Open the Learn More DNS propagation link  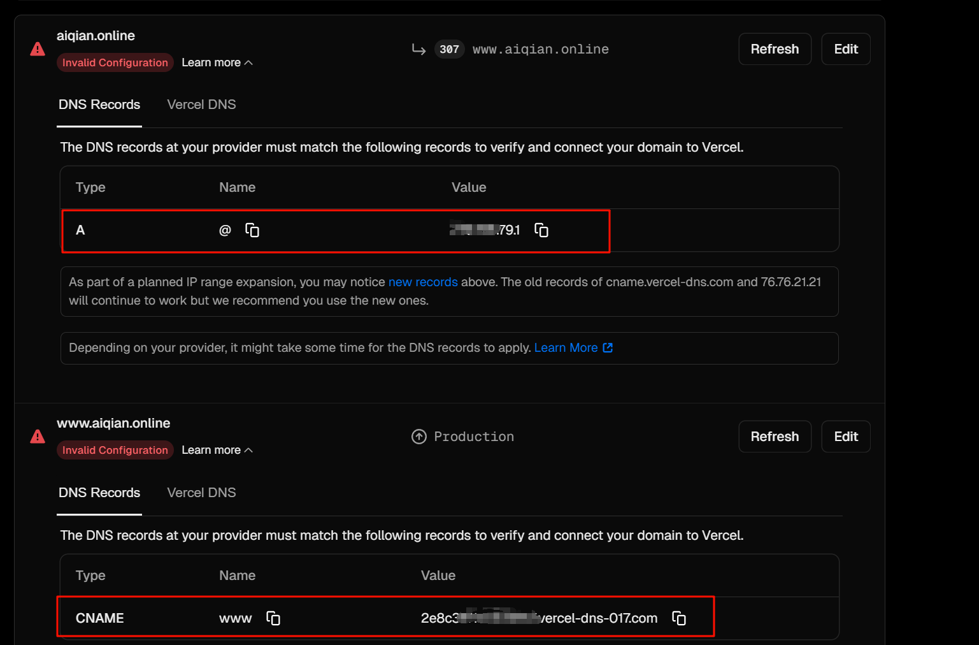pyautogui.click(x=573, y=347)
